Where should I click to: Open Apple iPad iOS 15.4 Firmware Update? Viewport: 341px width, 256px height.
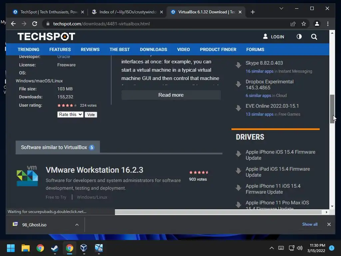(x=278, y=172)
